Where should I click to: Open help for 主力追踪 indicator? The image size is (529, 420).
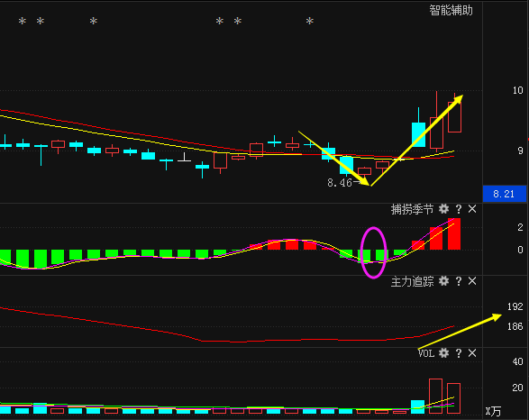click(x=459, y=281)
